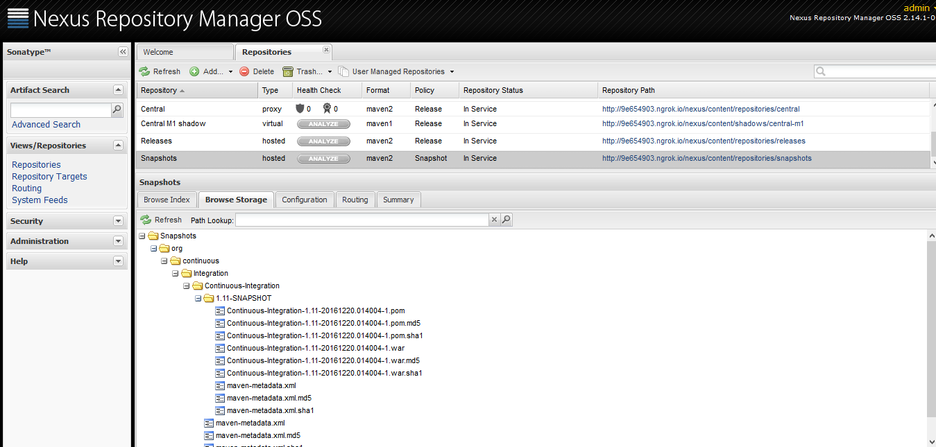Viewport: 936px width, 447px height.
Task: Sort by Health Check column header
Action: click(327, 90)
